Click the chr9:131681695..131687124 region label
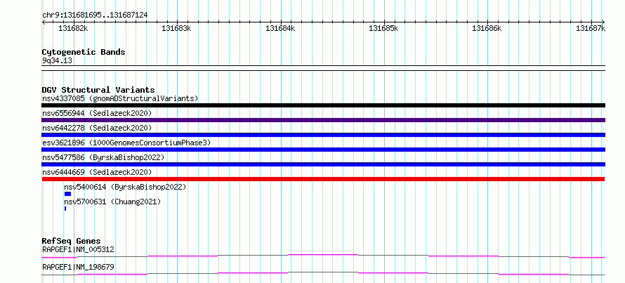Image resolution: width=625 pixels, height=283 pixels. pos(95,15)
